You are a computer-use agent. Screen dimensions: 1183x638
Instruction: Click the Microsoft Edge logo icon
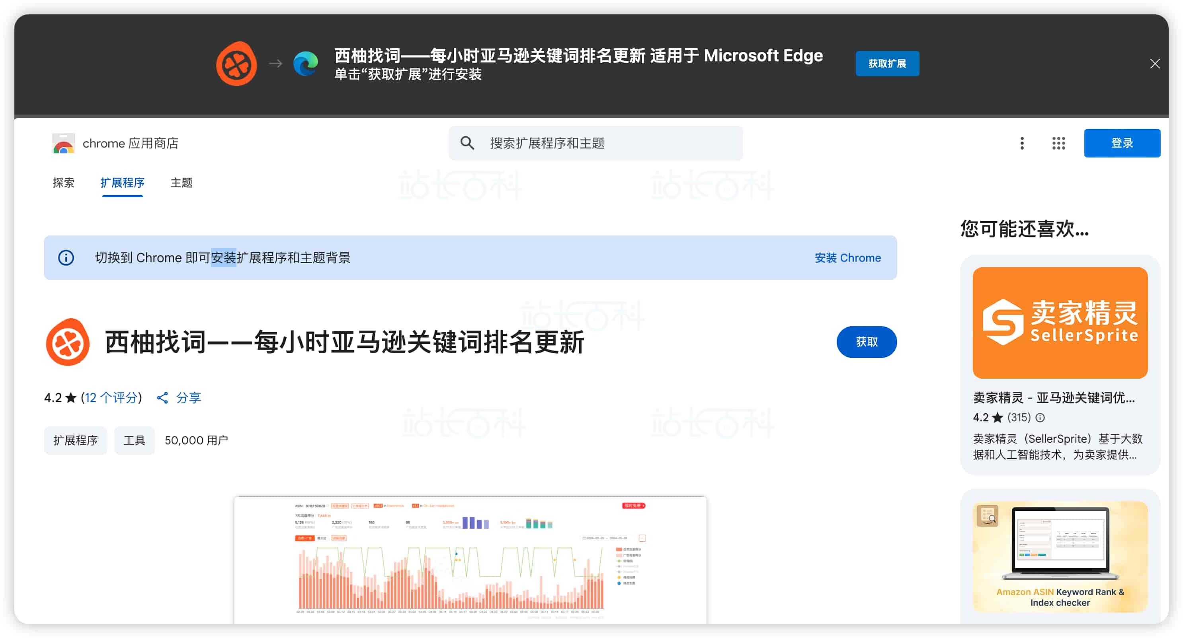pos(306,63)
